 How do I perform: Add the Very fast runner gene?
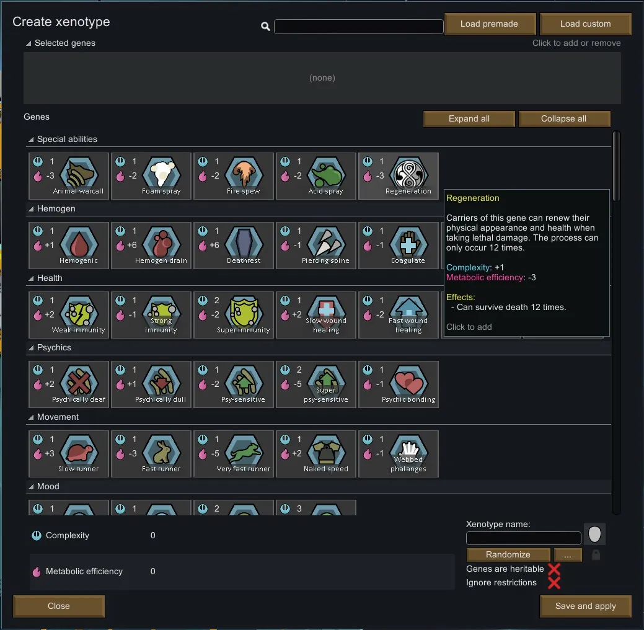coord(234,454)
